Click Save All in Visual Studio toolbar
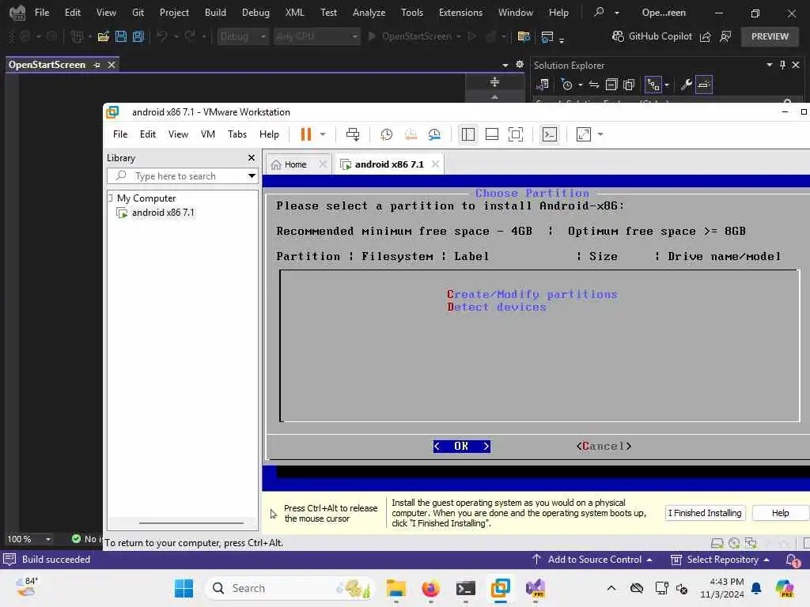 (138, 36)
